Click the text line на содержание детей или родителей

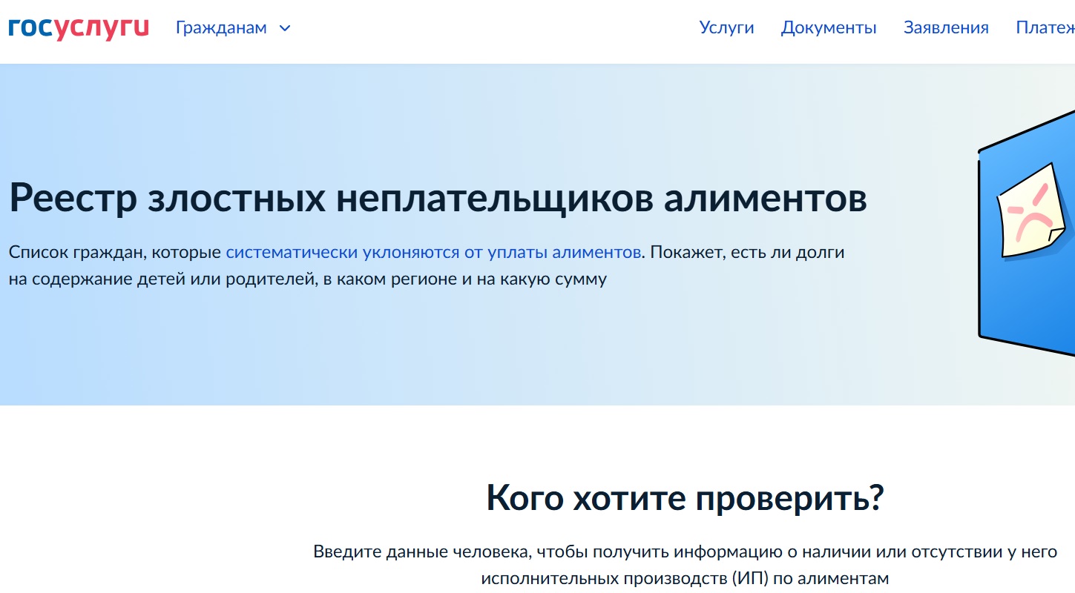307,279
